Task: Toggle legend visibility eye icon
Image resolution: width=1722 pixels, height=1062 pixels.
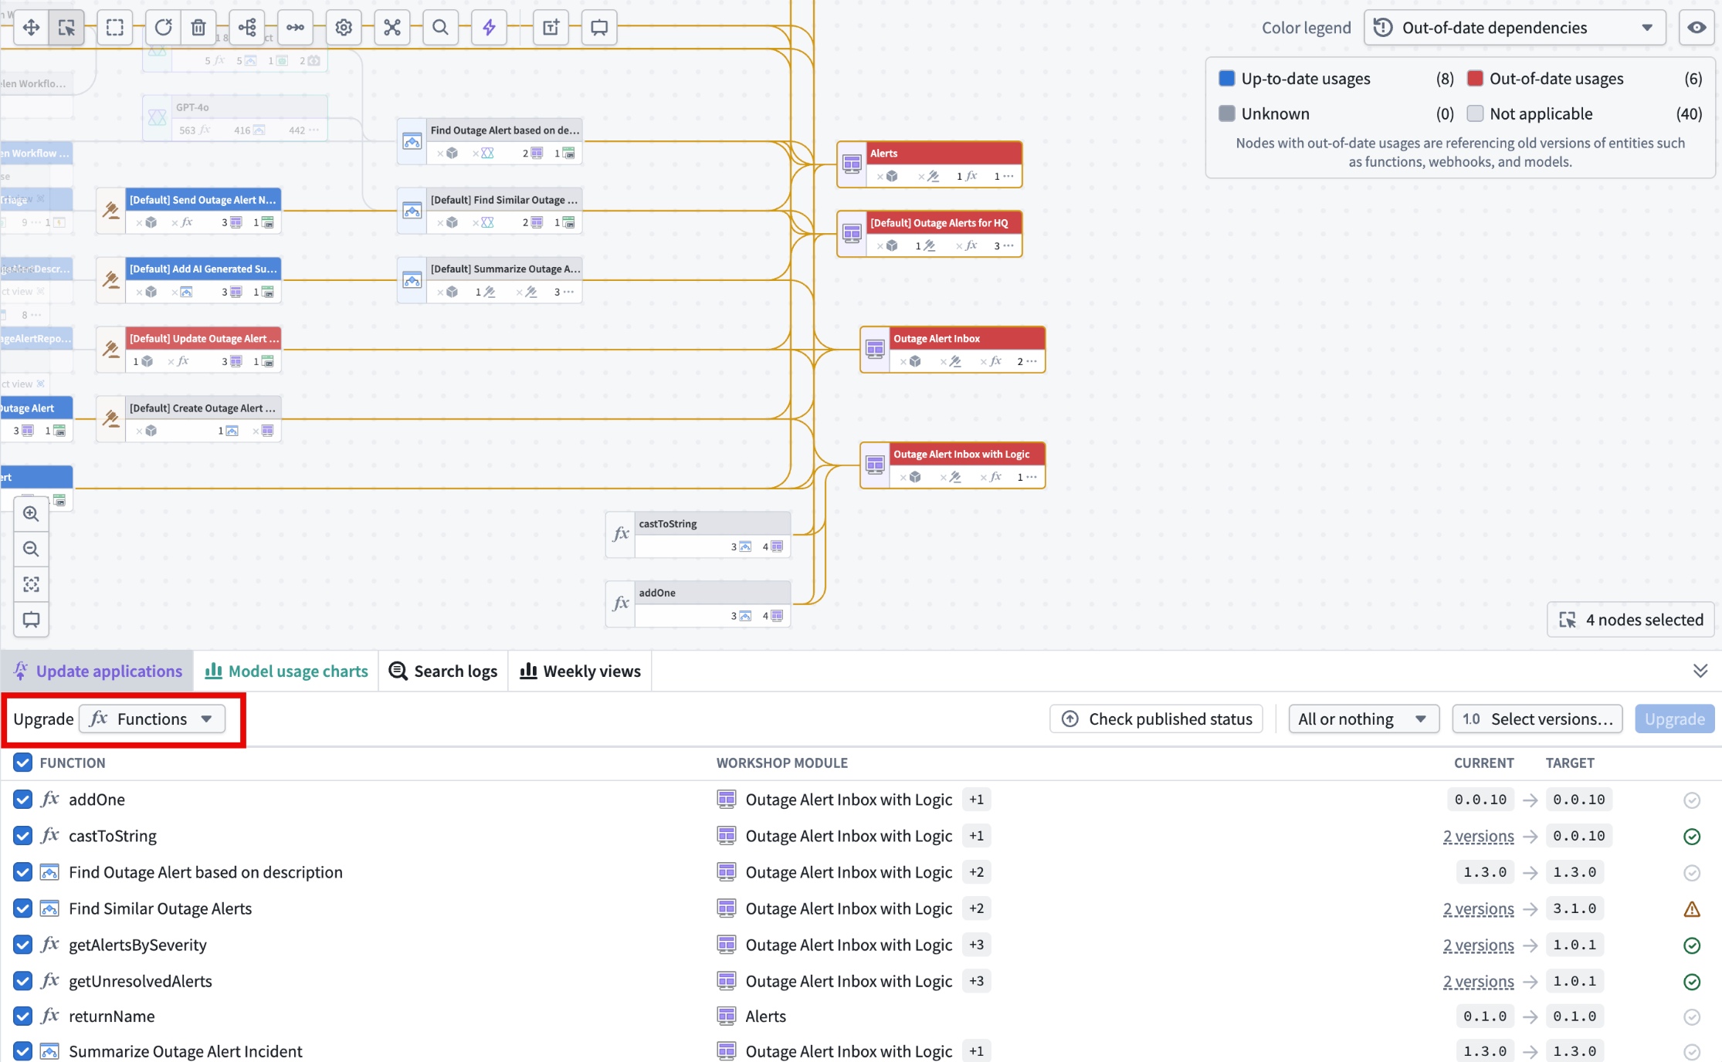Action: 1697,28
